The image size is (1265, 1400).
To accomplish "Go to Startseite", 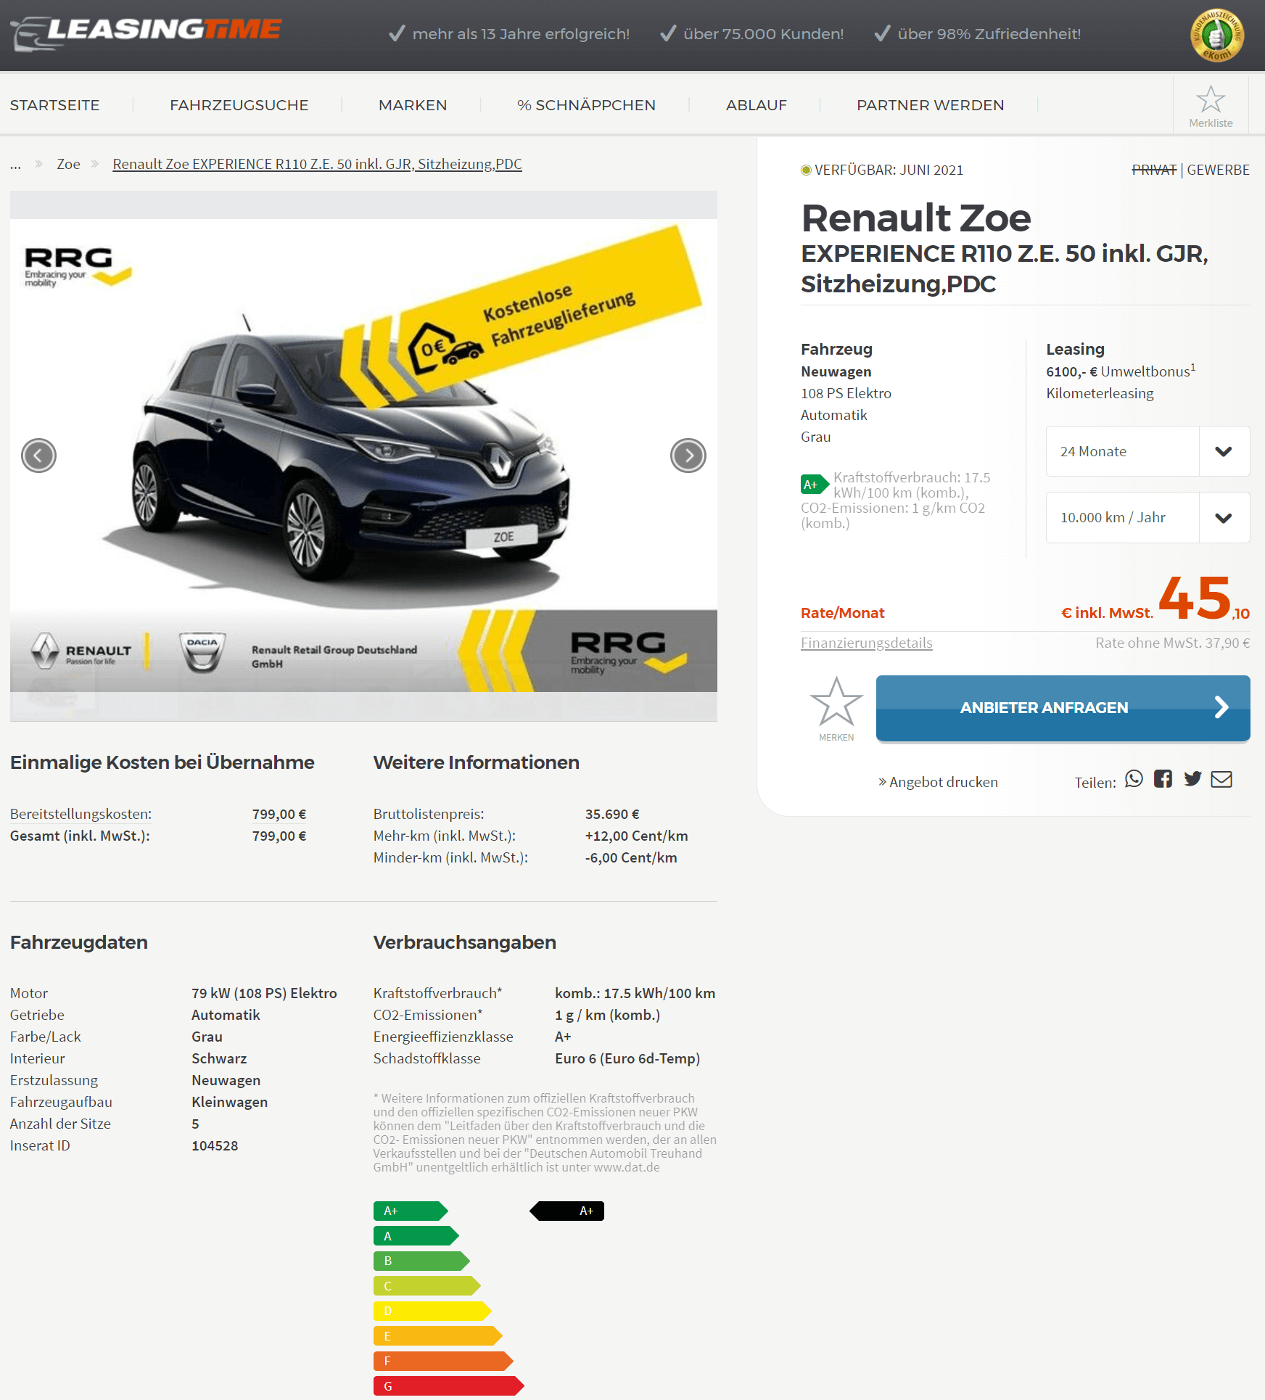I will pos(55,105).
